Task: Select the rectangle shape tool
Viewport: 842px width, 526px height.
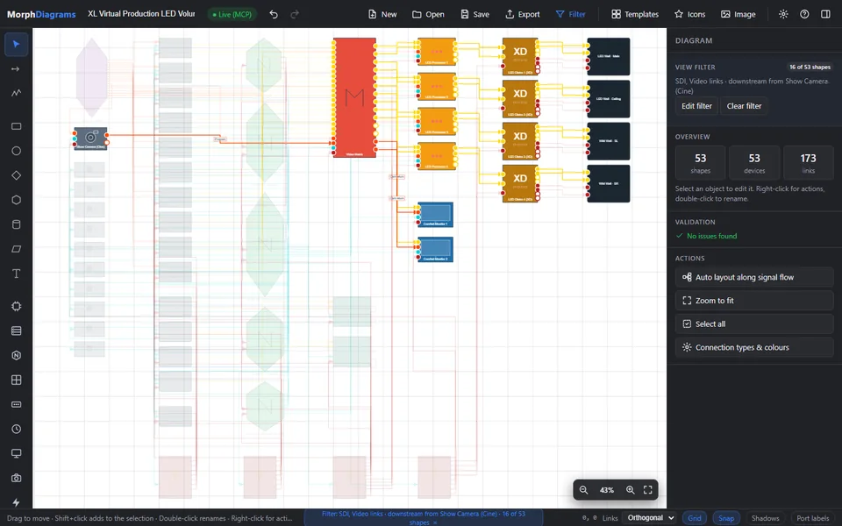Action: (x=16, y=126)
